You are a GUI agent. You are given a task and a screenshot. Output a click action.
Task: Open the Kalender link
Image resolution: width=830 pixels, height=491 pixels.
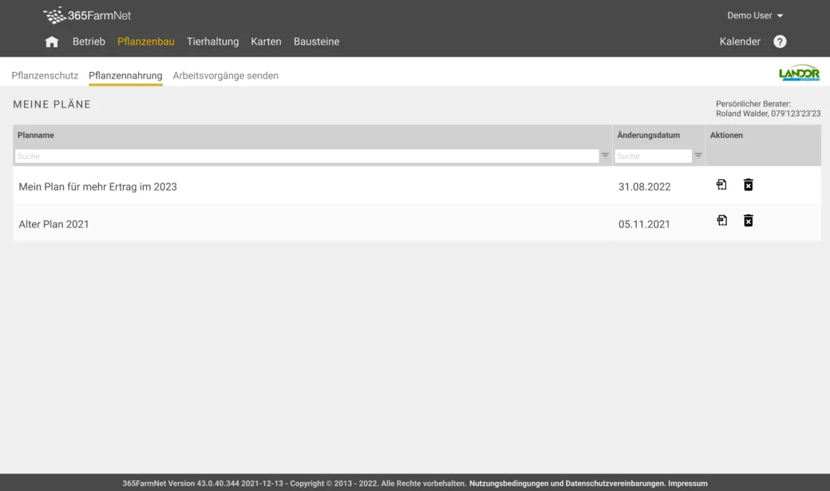pos(739,41)
